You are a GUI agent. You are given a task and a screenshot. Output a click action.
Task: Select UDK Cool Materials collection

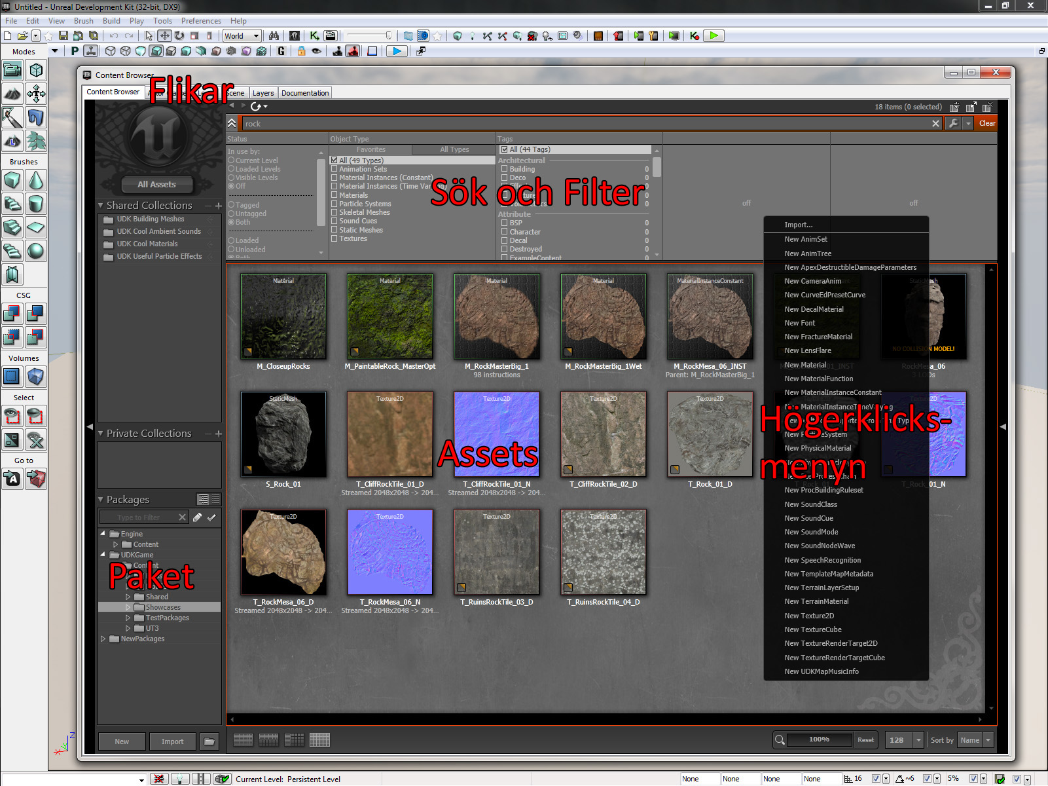point(147,244)
